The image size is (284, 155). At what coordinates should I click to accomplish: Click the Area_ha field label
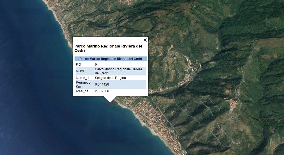click(x=82, y=91)
